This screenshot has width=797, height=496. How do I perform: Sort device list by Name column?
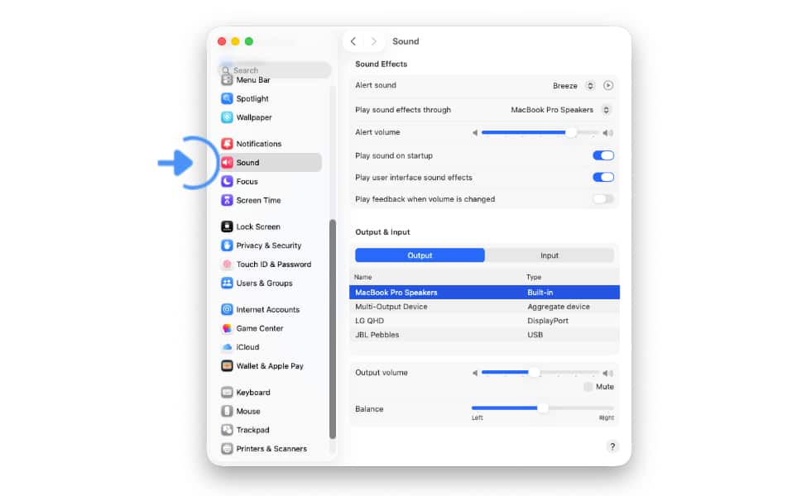click(x=363, y=277)
